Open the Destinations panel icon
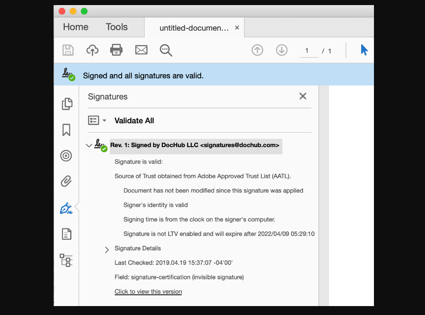Viewport: 425px width, 315px height. click(66, 156)
